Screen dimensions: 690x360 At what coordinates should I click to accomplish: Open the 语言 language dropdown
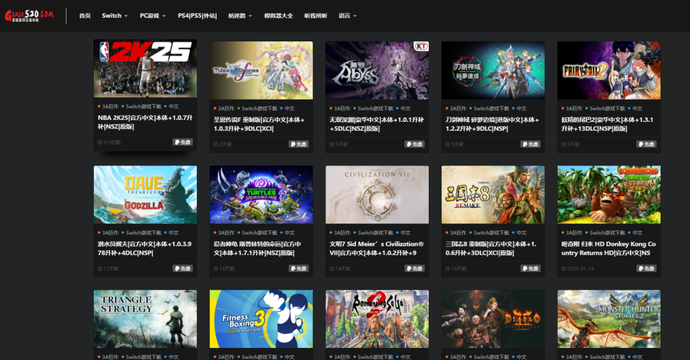pos(347,15)
